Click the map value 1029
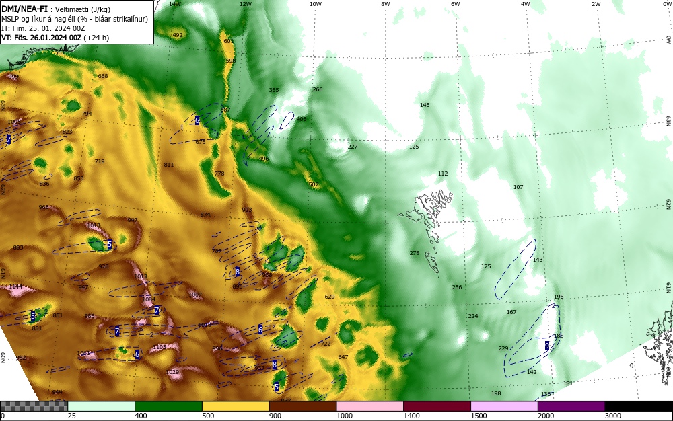The width and height of the screenshot is (673, 421). coord(172,372)
